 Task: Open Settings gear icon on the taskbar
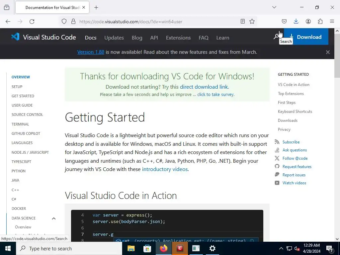[212, 248]
